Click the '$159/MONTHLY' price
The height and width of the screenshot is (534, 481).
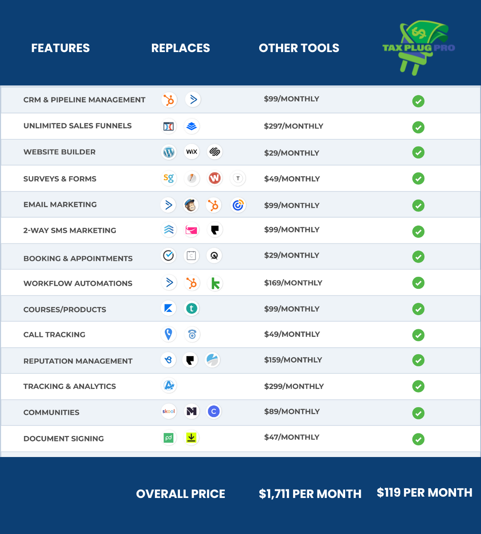pos(293,360)
